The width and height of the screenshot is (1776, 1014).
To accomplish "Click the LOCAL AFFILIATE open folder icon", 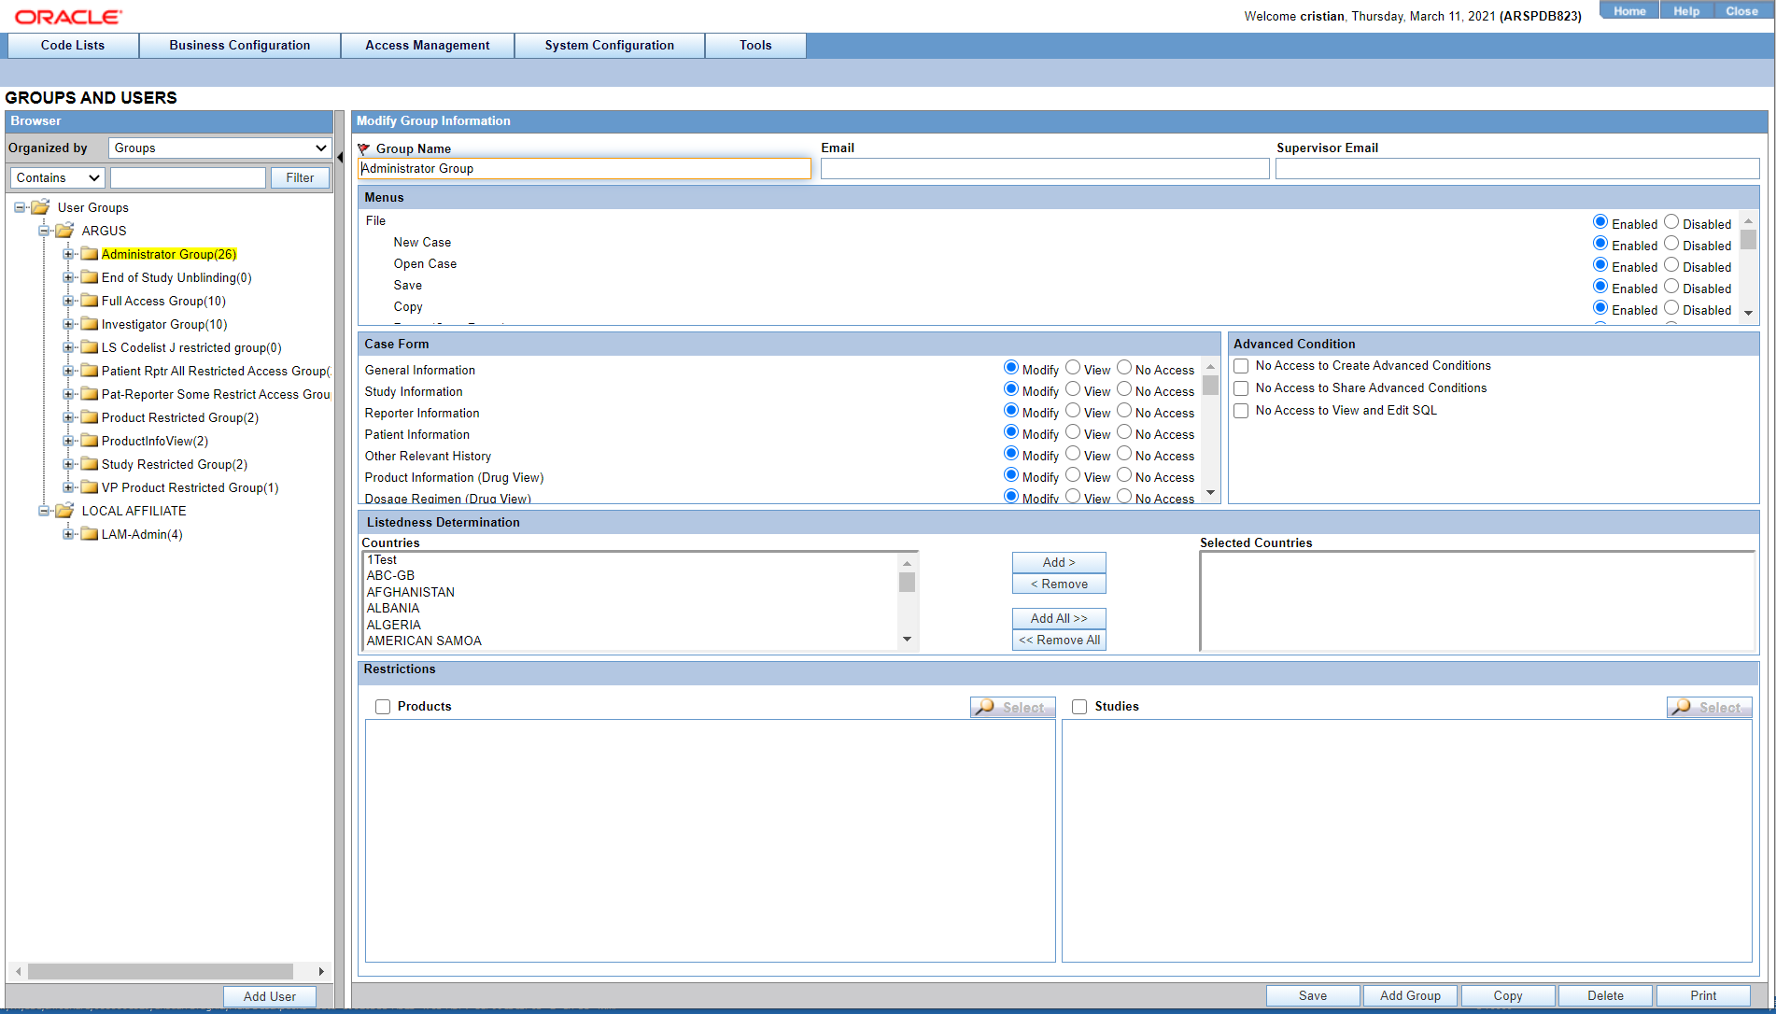I will point(64,511).
